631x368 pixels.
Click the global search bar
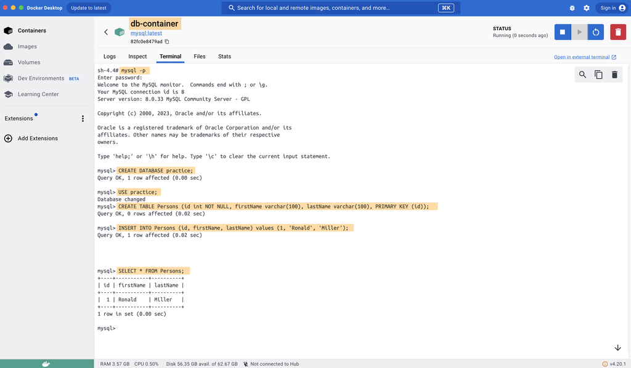[339, 7]
